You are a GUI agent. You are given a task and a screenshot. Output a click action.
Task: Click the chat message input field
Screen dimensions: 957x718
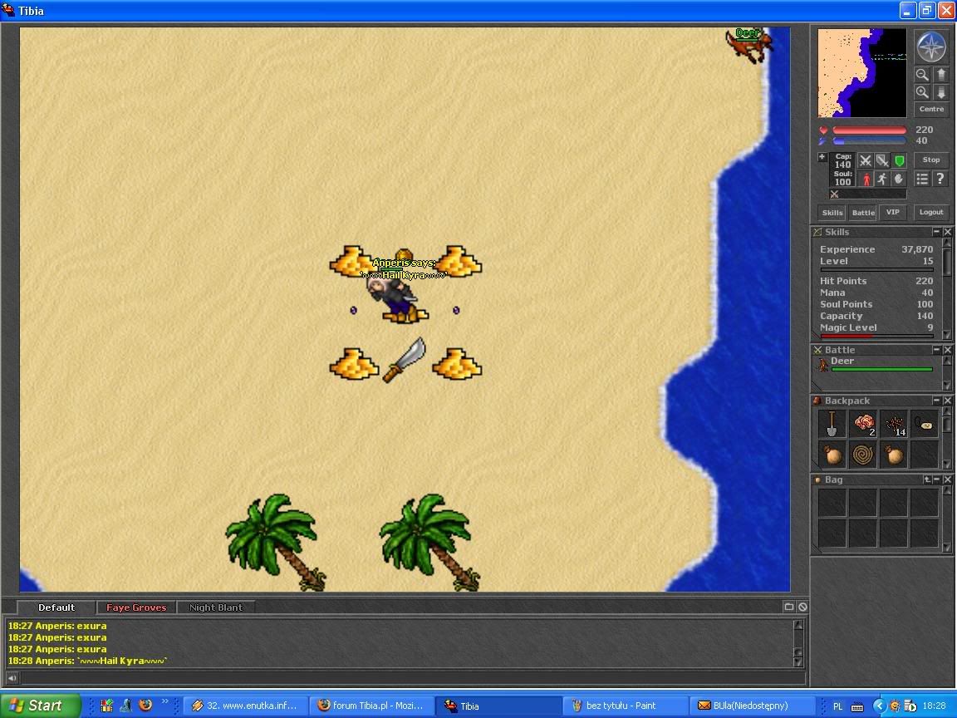(413, 678)
